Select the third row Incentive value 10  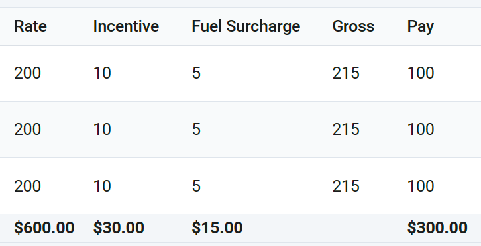[102, 186]
